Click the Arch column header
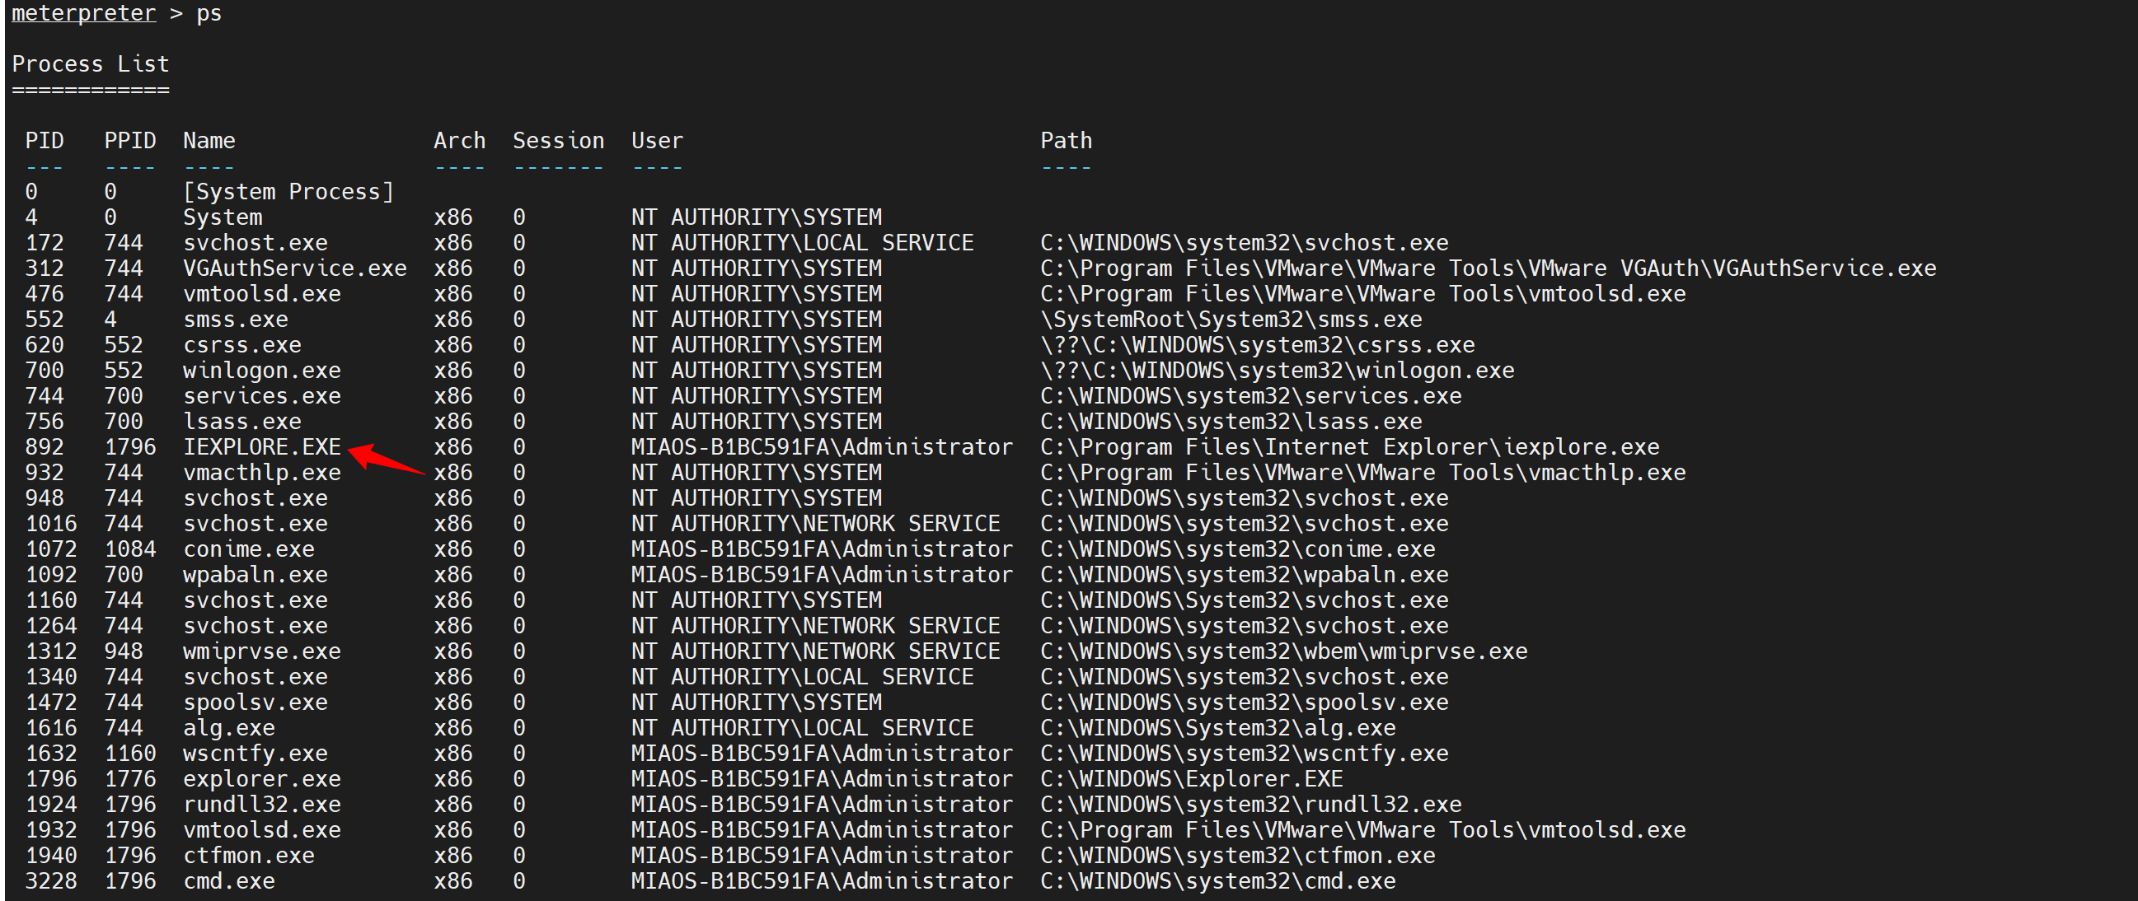This screenshot has height=901, width=2138. tap(459, 140)
